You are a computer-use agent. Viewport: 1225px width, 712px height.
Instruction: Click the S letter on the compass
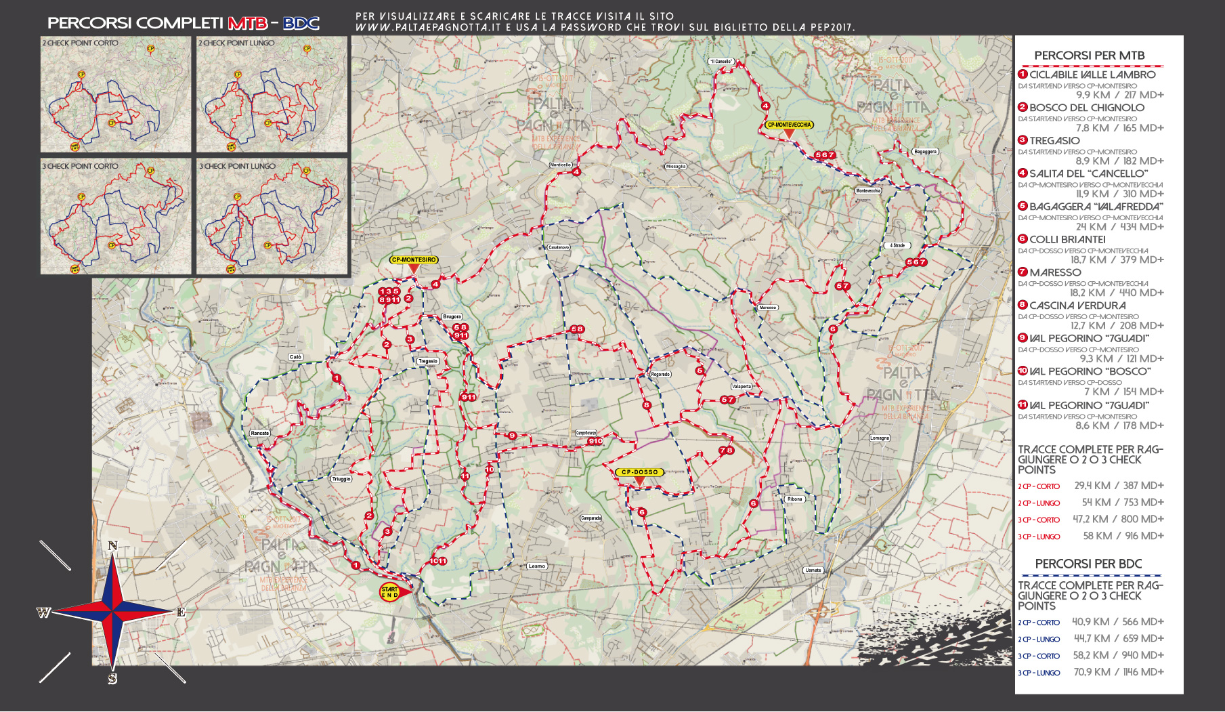[x=112, y=678]
